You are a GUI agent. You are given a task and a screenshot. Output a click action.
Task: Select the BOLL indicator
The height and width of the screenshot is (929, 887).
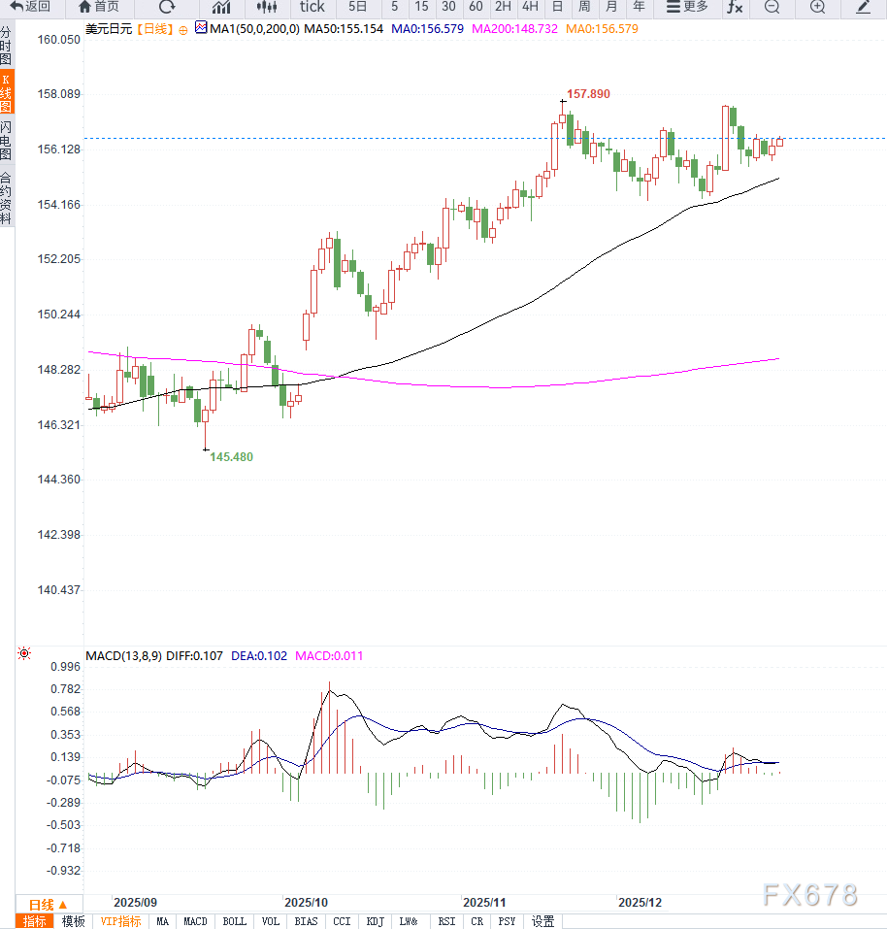(x=234, y=921)
